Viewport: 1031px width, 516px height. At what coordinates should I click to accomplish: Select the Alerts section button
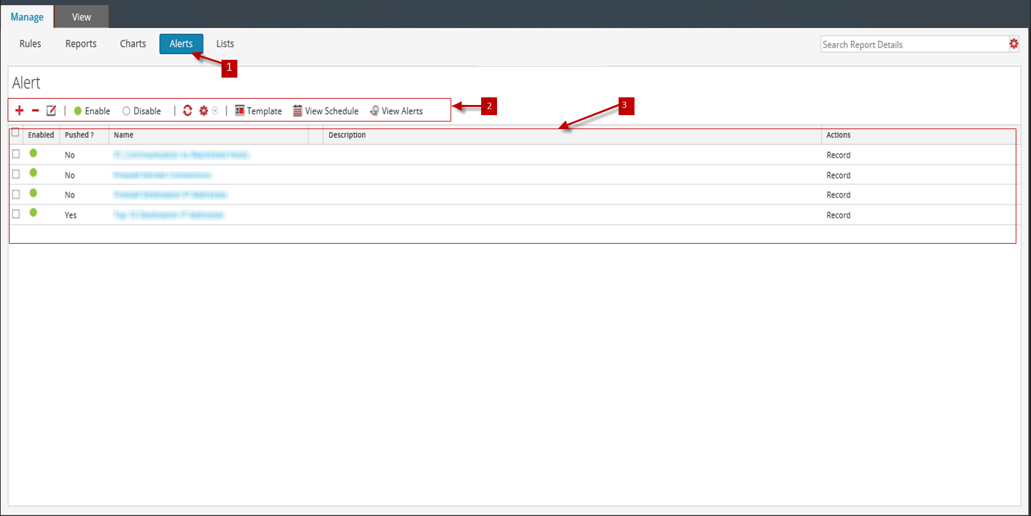point(181,44)
